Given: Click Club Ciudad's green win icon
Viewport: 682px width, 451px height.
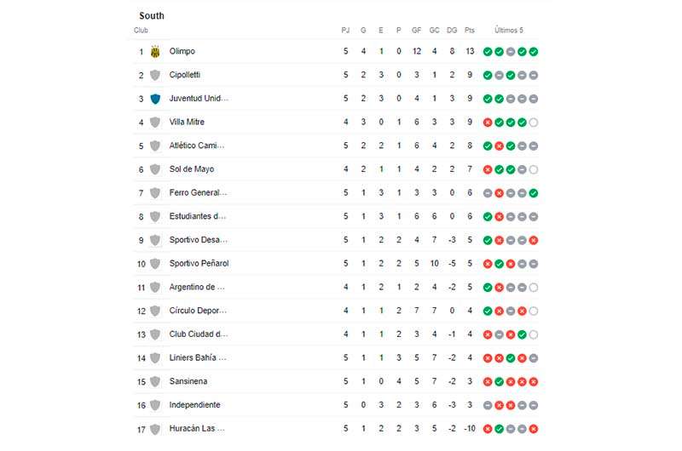Looking at the screenshot, I should click(x=522, y=334).
